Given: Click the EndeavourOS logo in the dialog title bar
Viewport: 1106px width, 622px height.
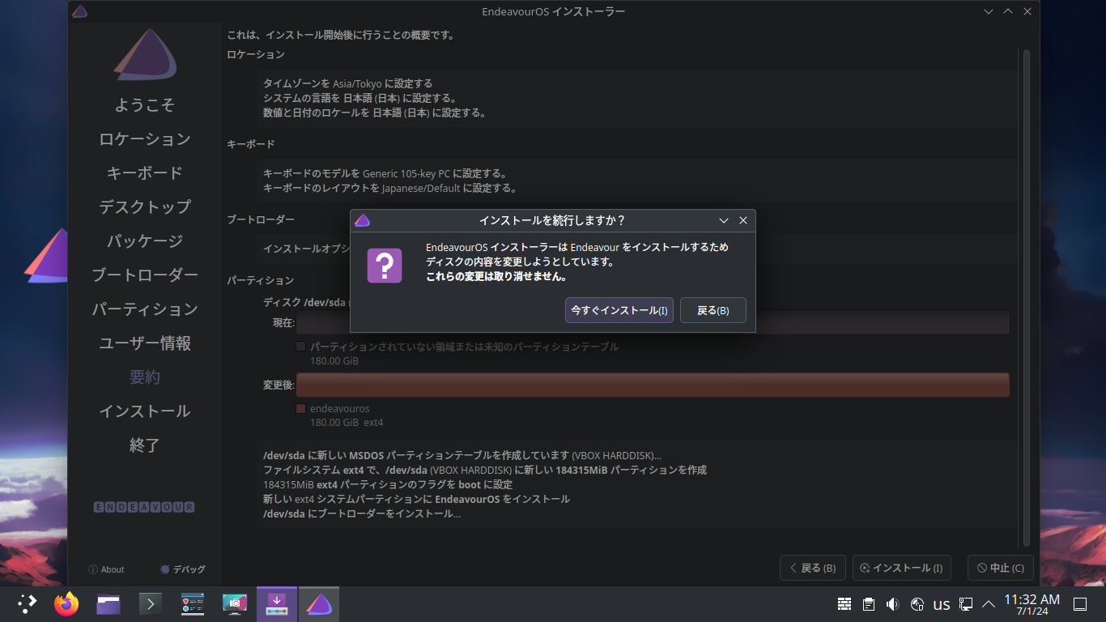Looking at the screenshot, I should click(362, 220).
